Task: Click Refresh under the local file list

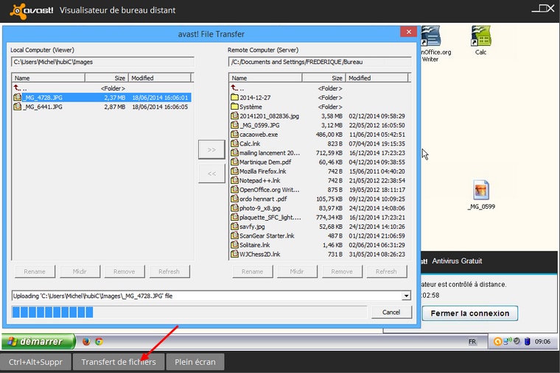Action: pos(169,271)
